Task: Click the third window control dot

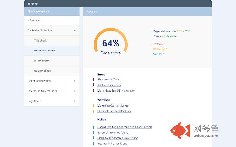Action: click(37, 4)
